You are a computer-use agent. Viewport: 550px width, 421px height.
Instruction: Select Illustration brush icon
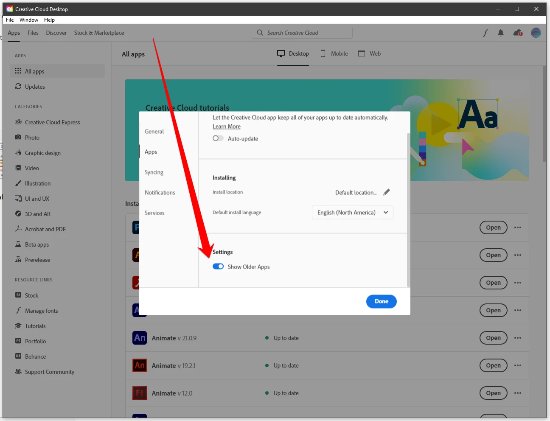coord(18,183)
